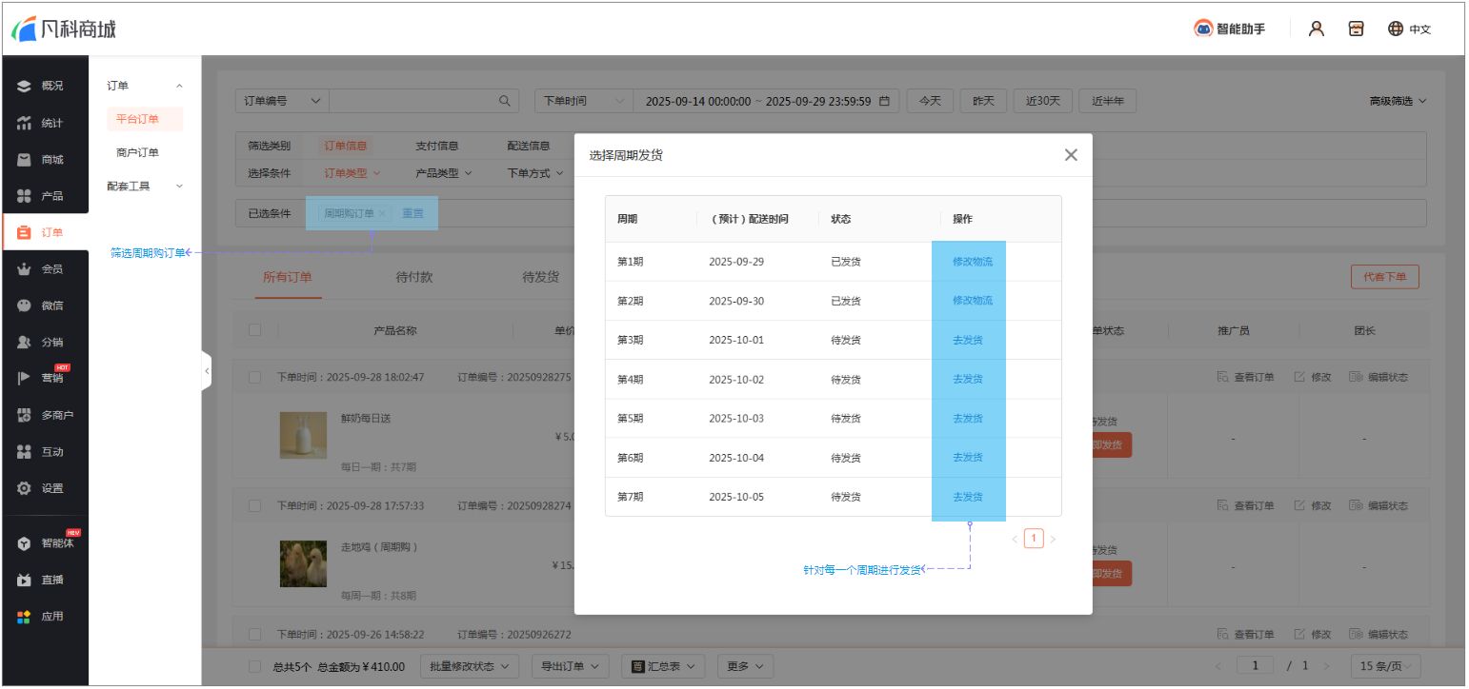This screenshot has width=1469, height=689.
Task: Click the 鲜奶每日送 product thumbnail
Action: point(303,435)
